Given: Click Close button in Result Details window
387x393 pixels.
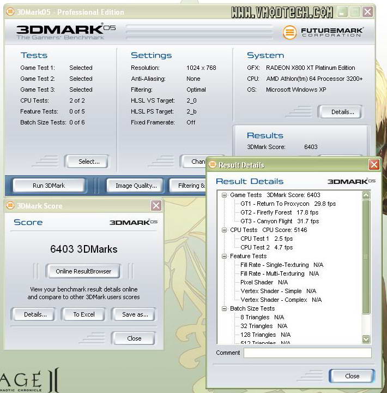Looking at the screenshot, I should pyautogui.click(x=352, y=376).
